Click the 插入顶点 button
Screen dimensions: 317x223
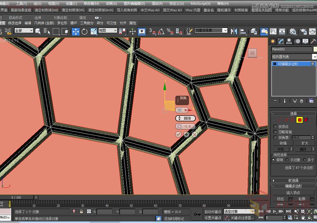pos(293,193)
